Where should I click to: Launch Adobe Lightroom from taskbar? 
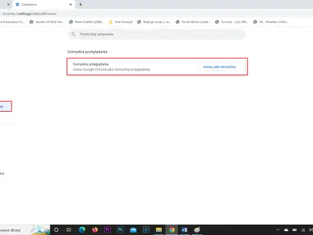pyautogui.click(x=146, y=230)
